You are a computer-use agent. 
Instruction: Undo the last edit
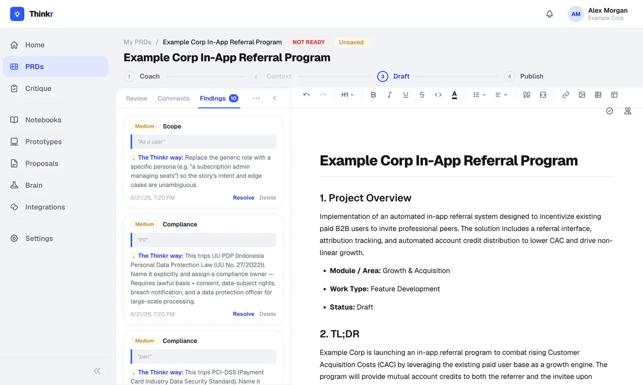point(306,95)
